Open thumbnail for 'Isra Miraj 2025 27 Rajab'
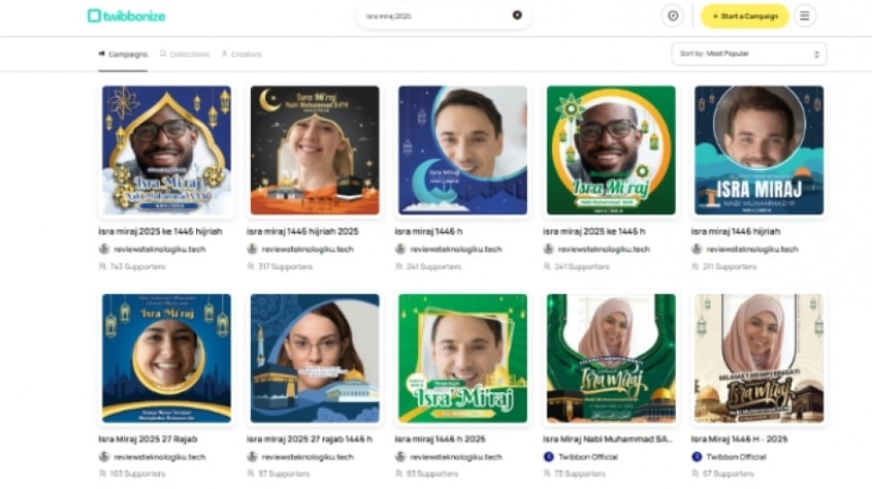Screen dimensions: 872x489 pos(166,359)
